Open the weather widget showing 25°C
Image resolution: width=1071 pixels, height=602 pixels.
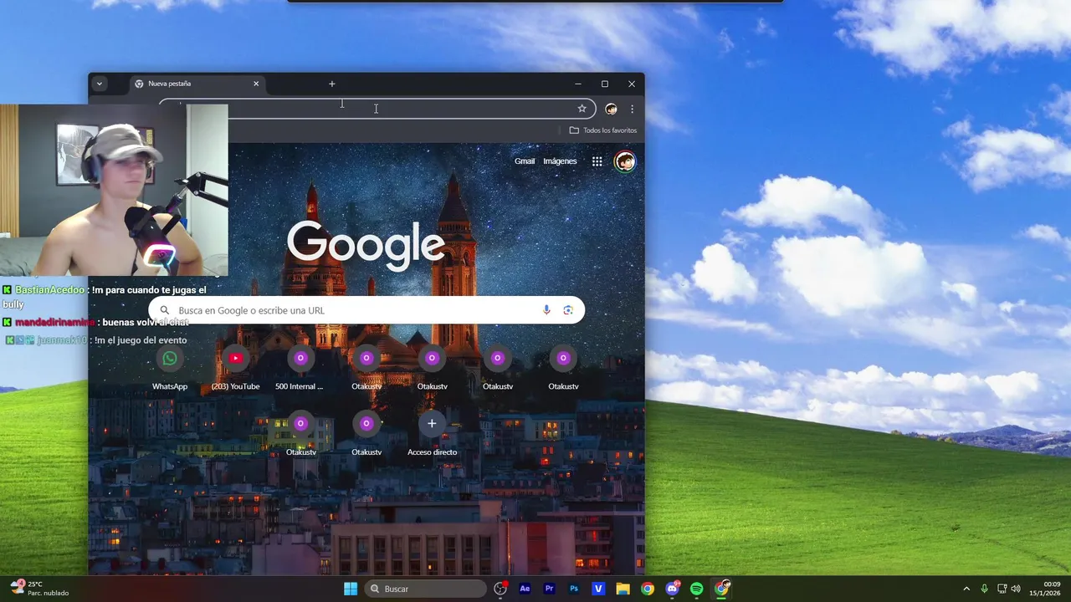39,589
